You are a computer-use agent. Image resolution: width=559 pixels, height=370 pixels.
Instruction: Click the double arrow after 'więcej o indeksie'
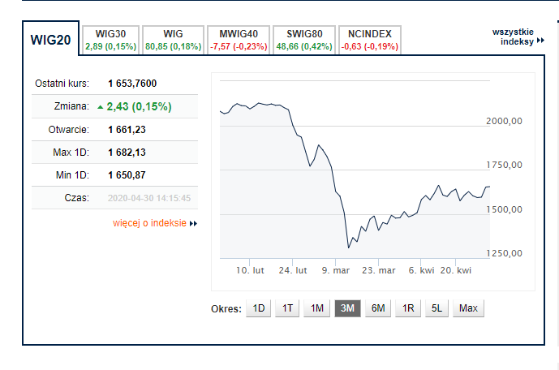coord(193,224)
